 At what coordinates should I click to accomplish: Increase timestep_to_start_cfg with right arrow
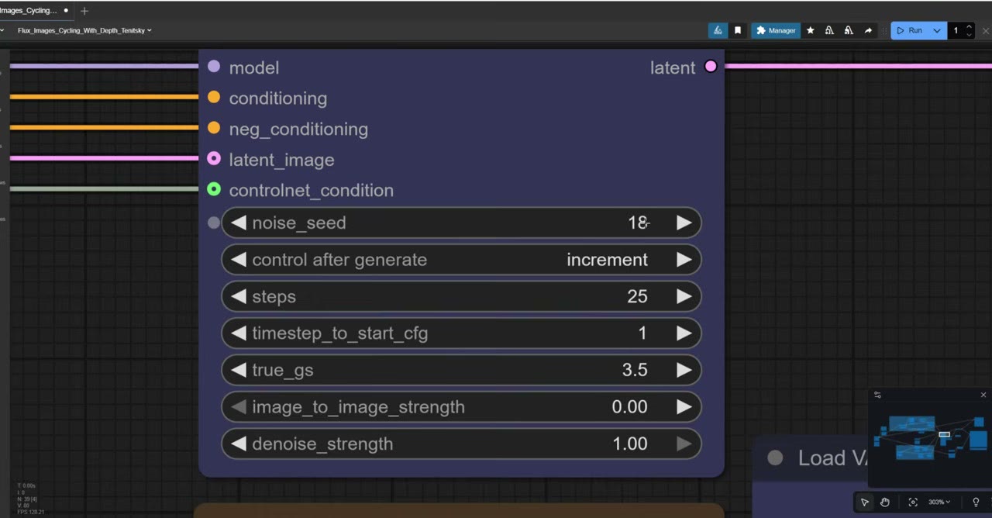(684, 333)
